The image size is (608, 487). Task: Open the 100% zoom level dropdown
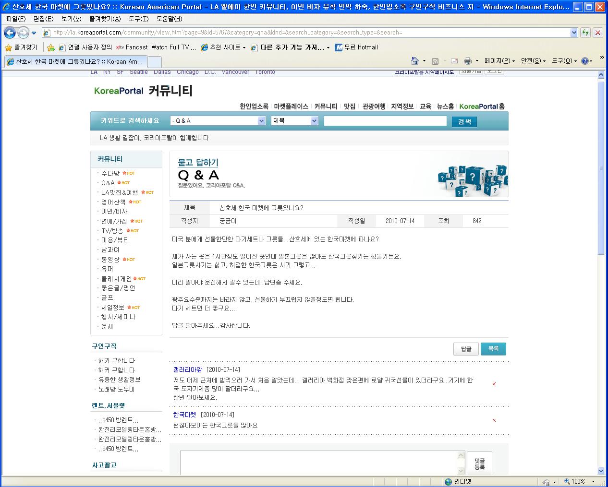click(593, 481)
